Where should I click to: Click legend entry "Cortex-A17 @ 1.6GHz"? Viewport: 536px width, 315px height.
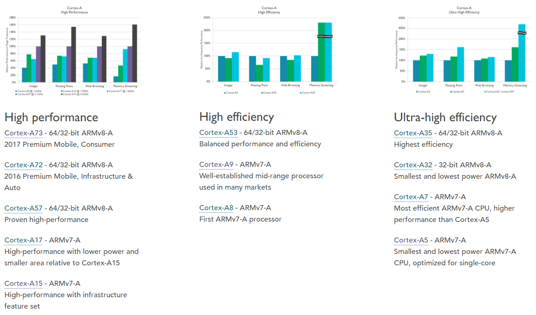[x=121, y=91]
